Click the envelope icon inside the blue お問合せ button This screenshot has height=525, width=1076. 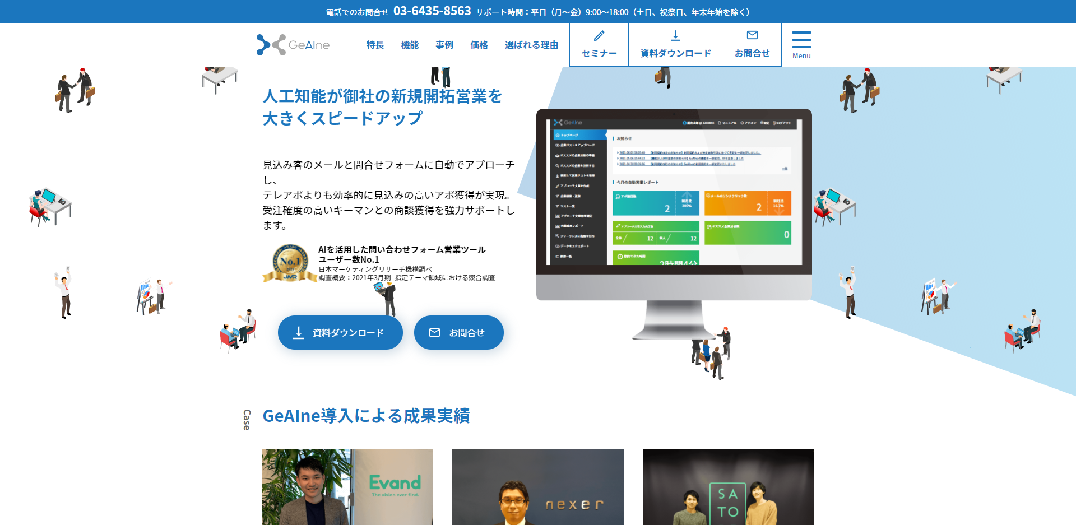coord(434,333)
